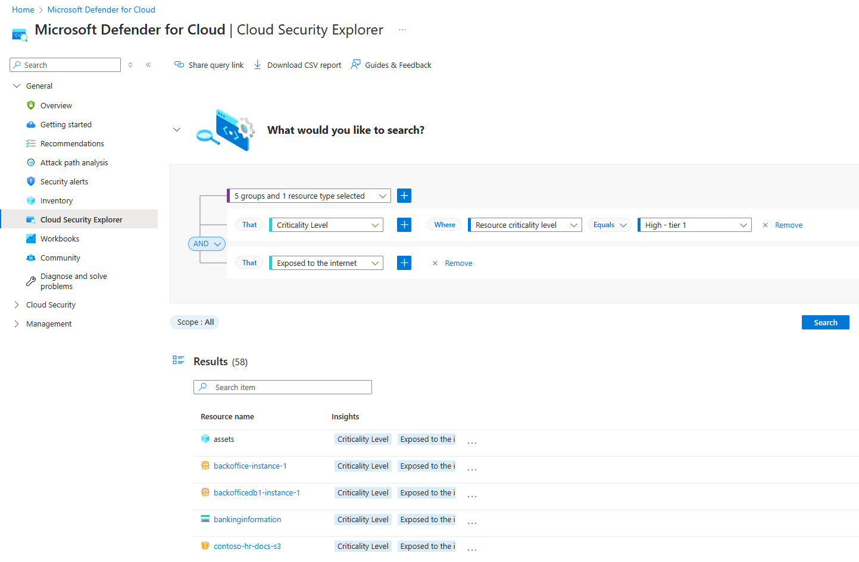Screen dimensions: 859x562
Task: Expand the Cloud Security sidebar section
Action: tap(17, 305)
